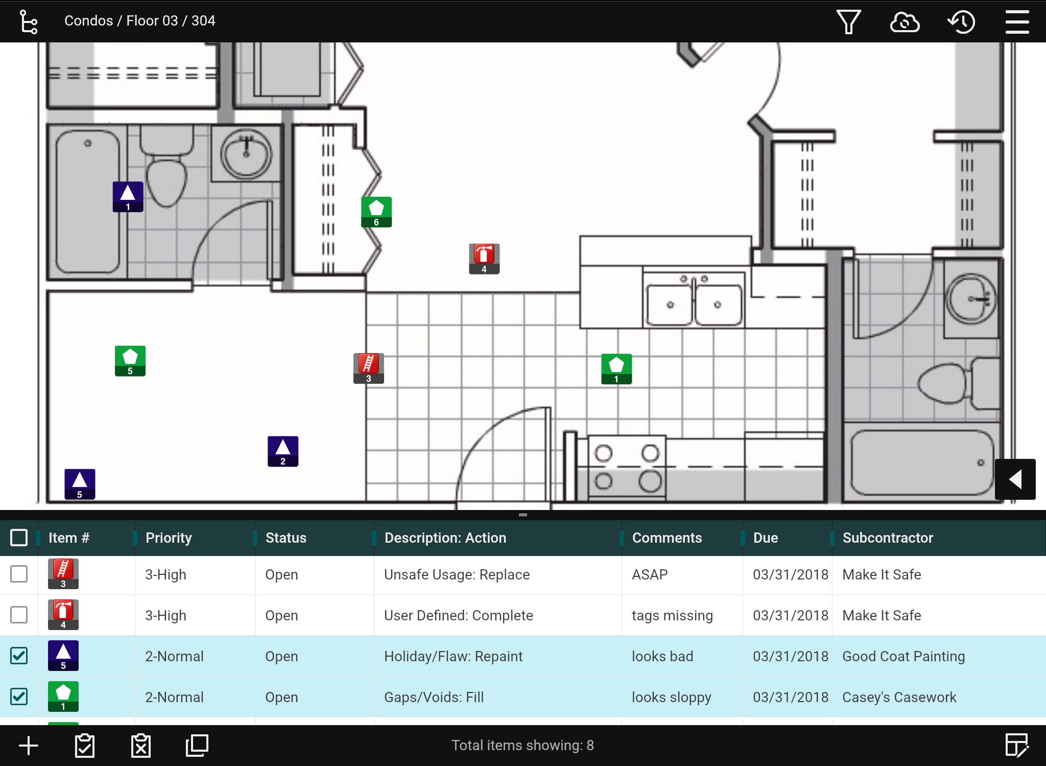This screenshot has width=1046, height=766.
Task: Check the select-all checkbox in the table header
Action: pos(19,538)
